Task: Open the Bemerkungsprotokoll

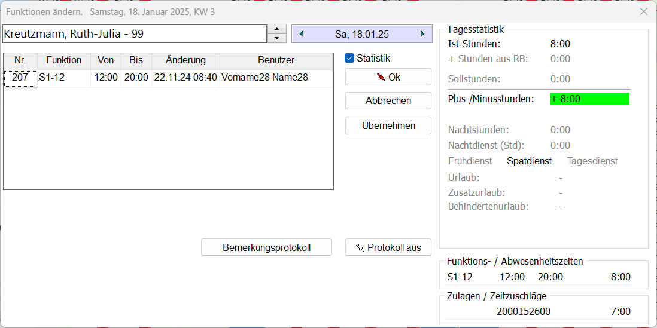Action: coord(266,247)
